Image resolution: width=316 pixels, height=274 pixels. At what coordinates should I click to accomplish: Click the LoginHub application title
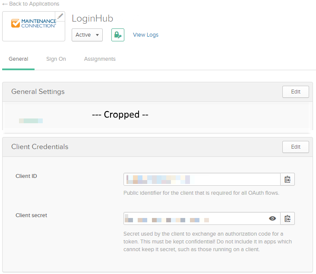coord(92,19)
